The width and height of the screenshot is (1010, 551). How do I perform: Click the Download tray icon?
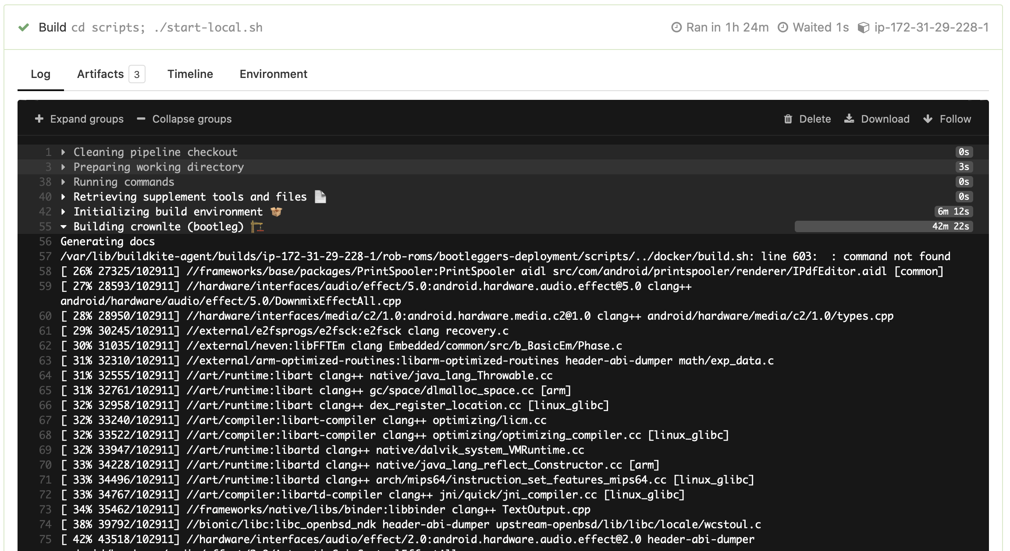(849, 119)
